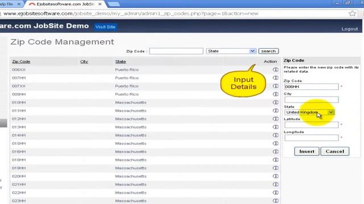Switch to the Ejobsitesoftware.com JobSite tab
Image resolution: width=364 pixels, height=204 pixels.
coord(65,4)
